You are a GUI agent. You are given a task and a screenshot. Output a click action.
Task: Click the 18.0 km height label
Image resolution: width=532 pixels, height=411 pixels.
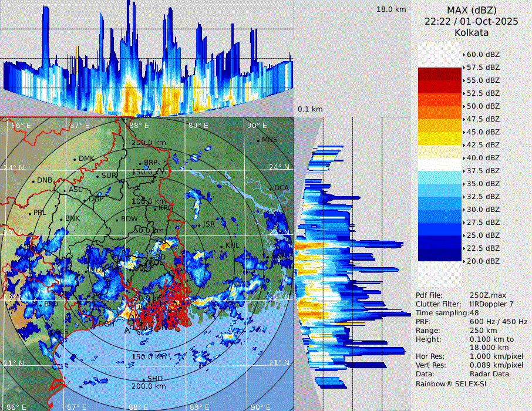coord(391,9)
